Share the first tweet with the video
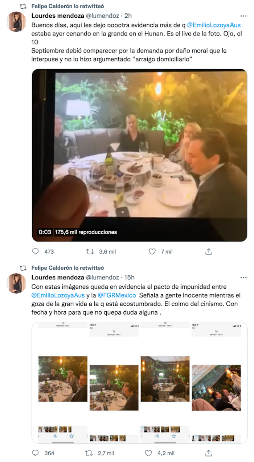 point(209,251)
